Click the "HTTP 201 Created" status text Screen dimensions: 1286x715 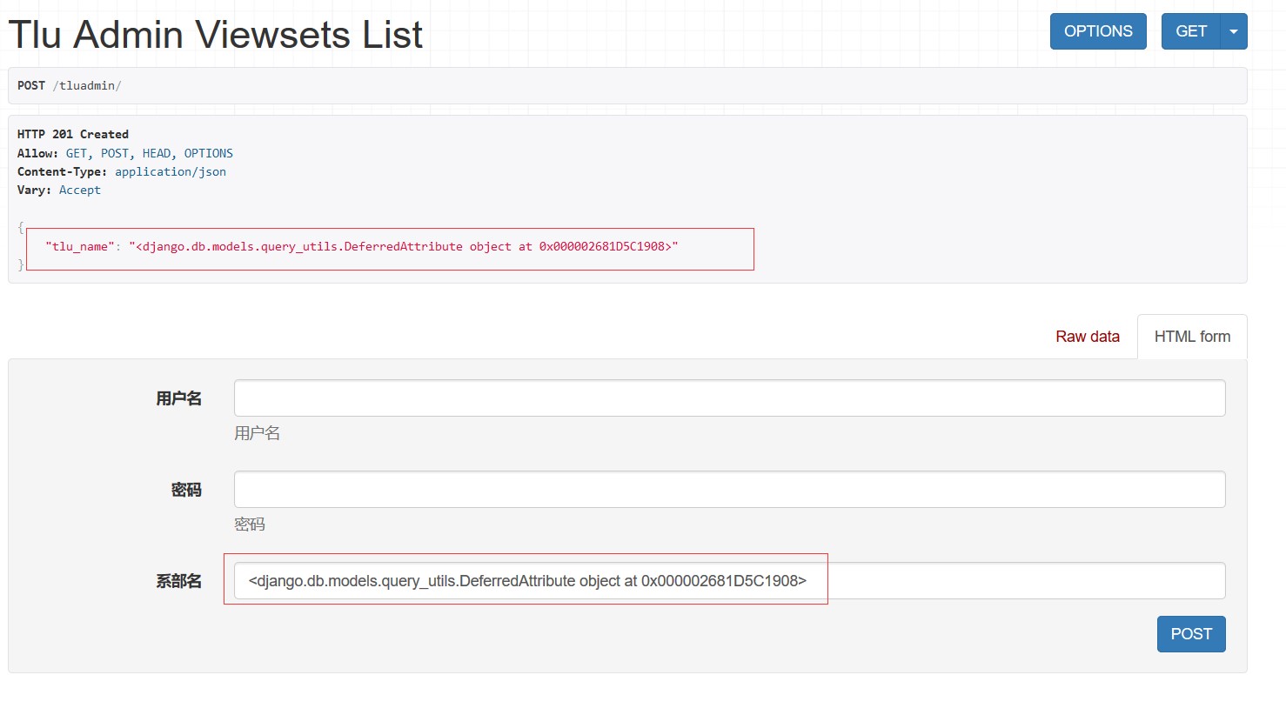73,134
